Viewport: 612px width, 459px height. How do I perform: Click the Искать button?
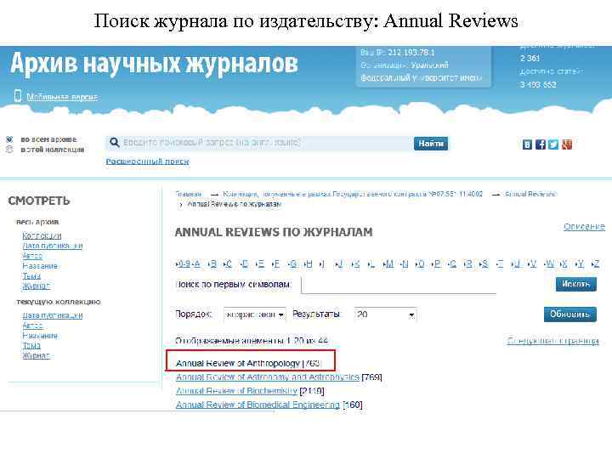(x=576, y=284)
